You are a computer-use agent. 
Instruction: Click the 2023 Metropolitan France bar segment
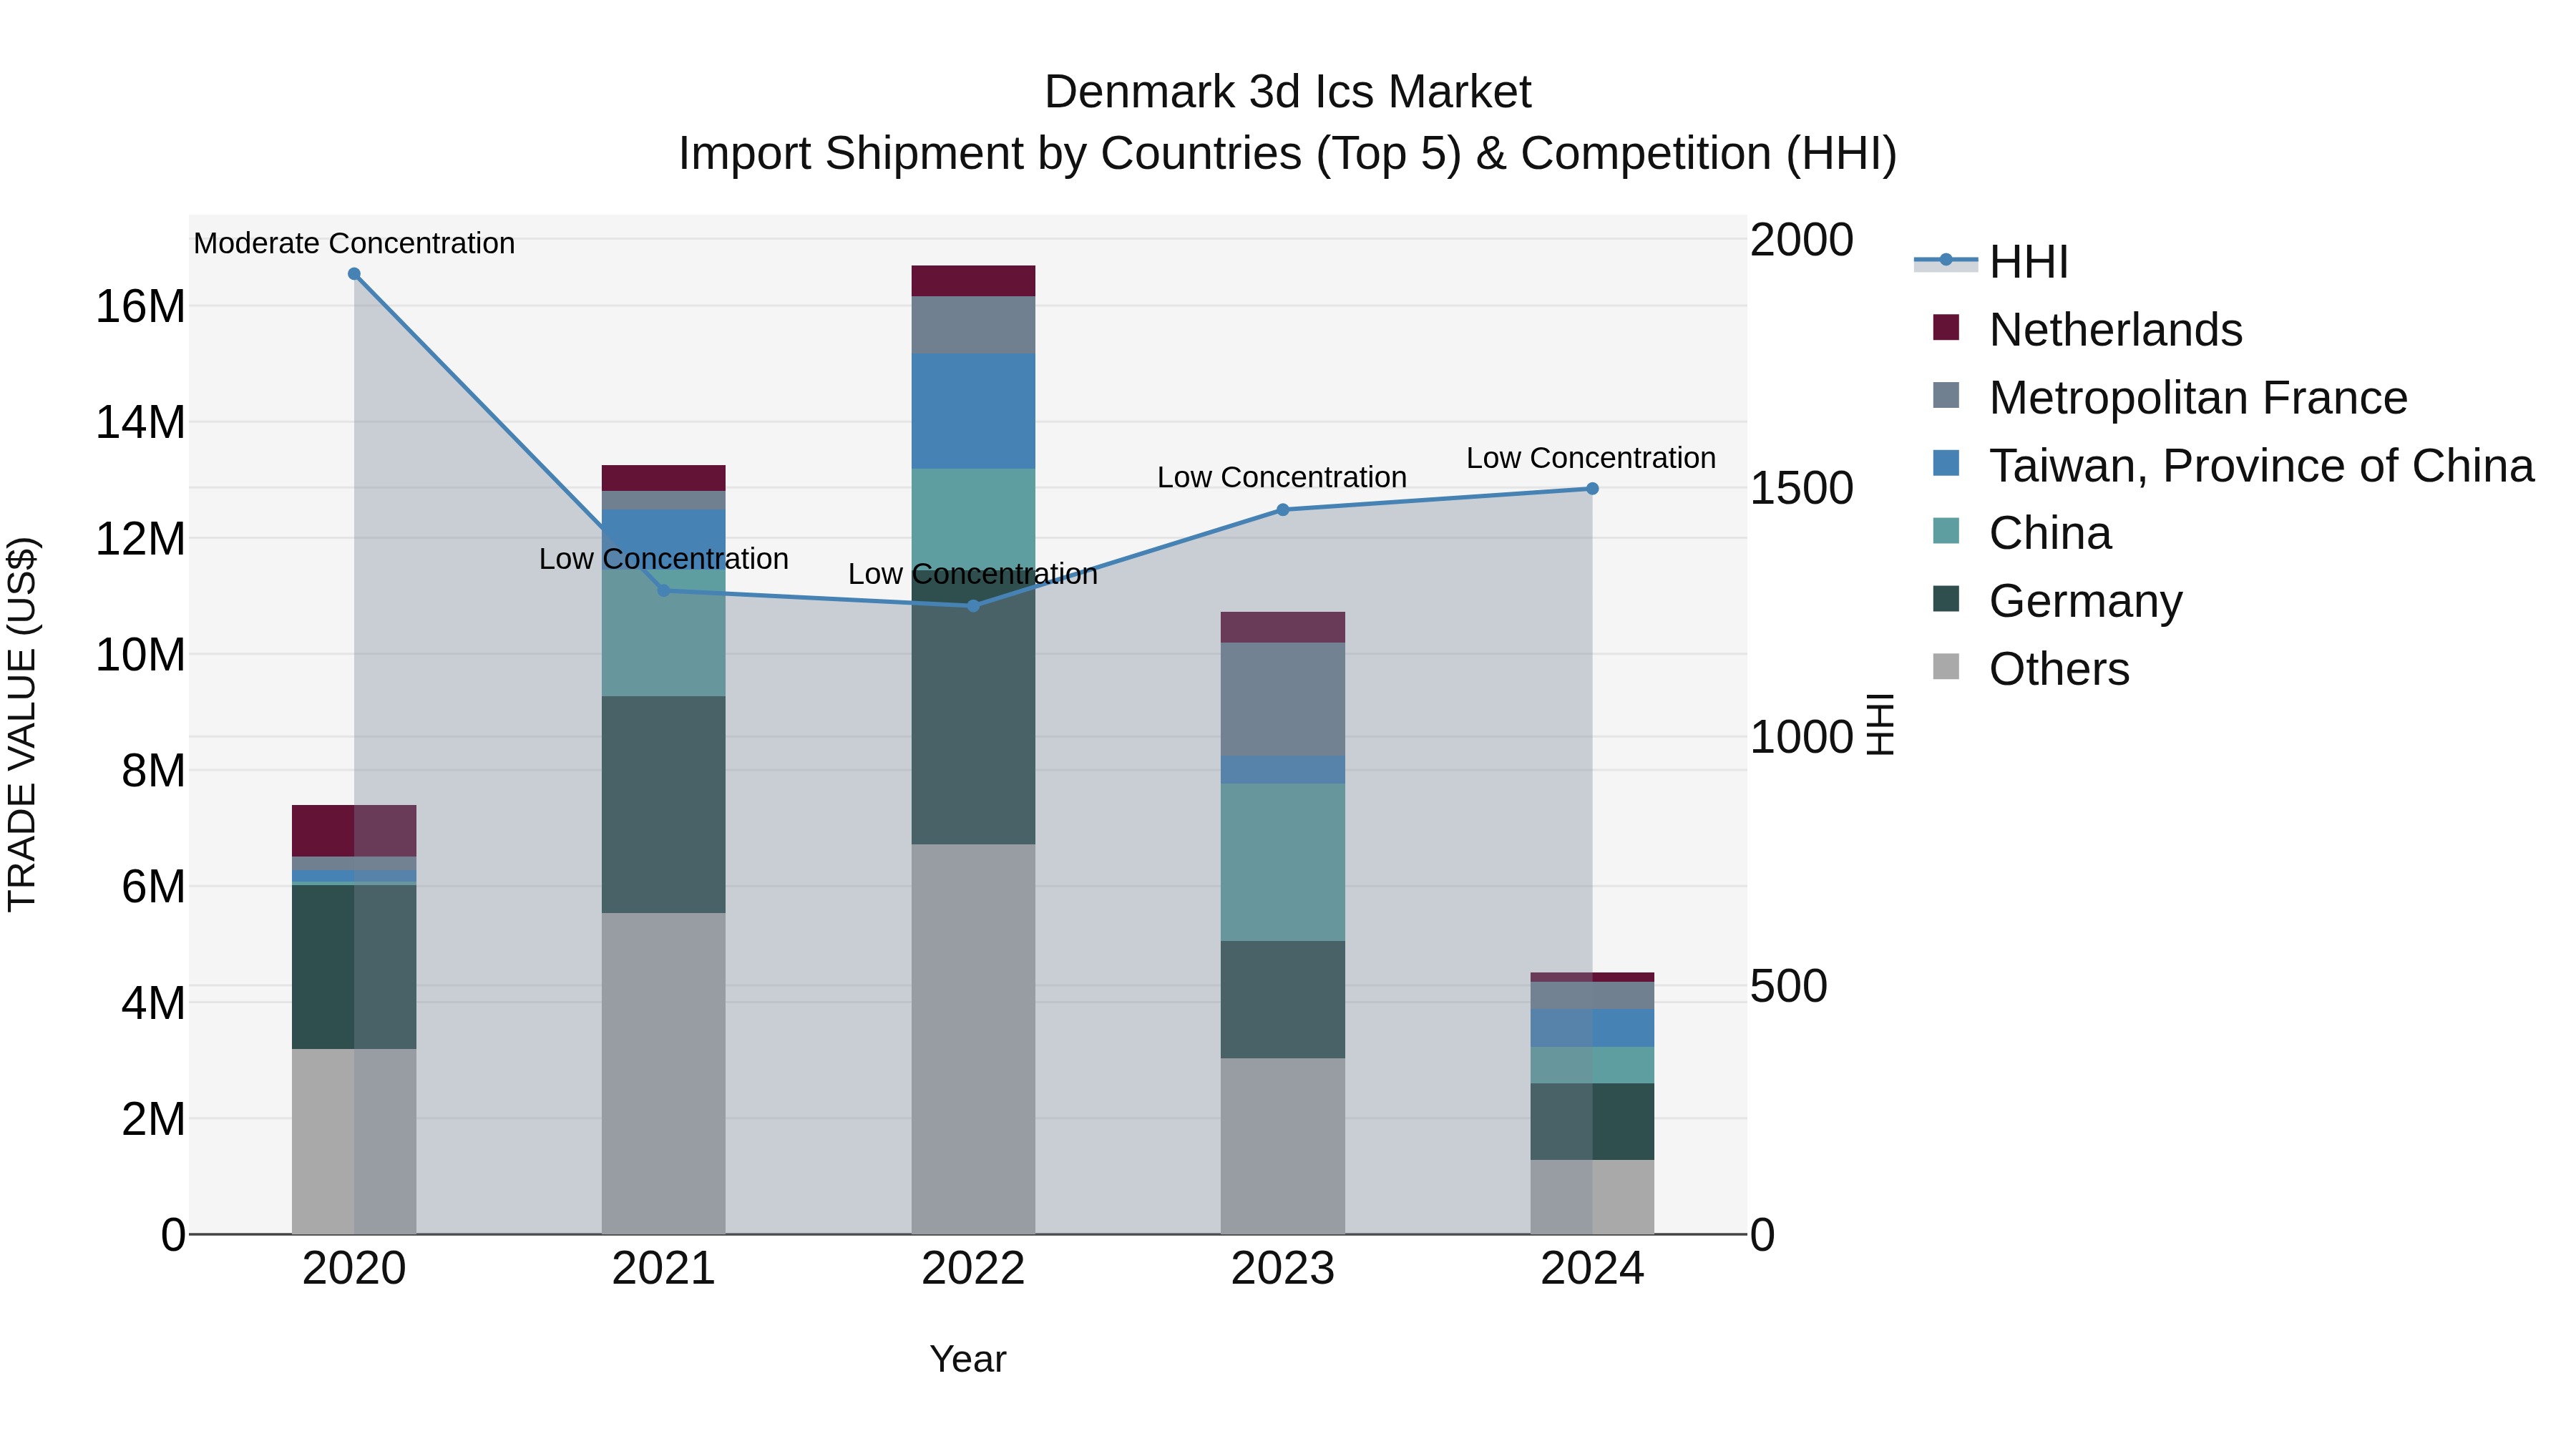[1283, 699]
